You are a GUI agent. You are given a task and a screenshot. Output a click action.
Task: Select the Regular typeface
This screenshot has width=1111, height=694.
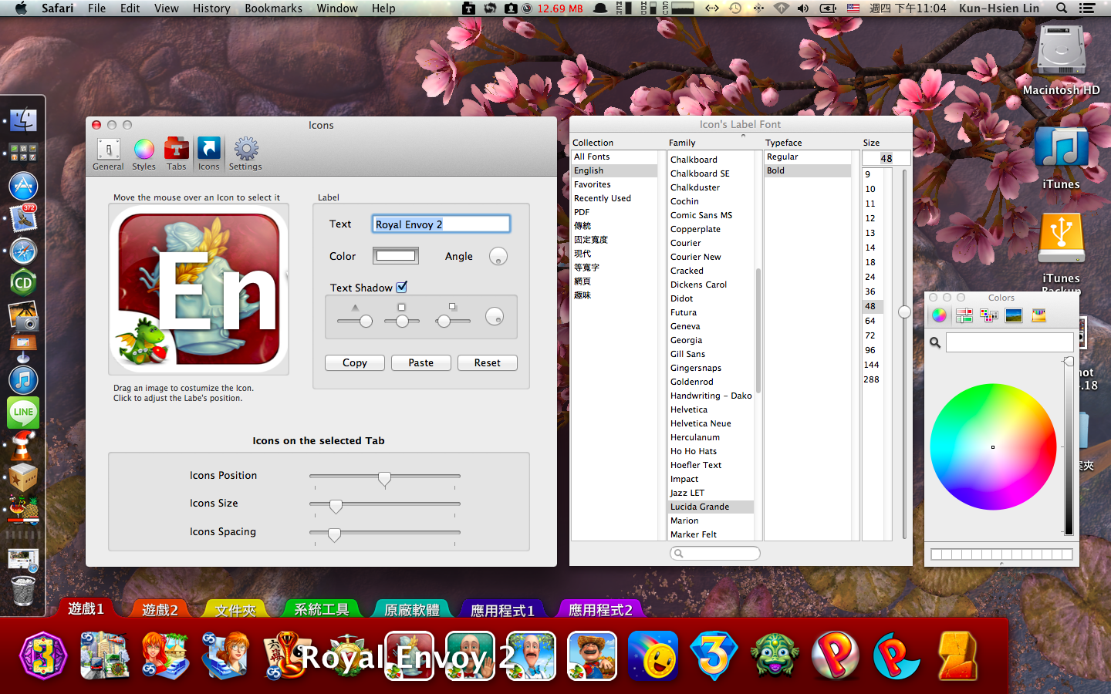tap(808, 157)
